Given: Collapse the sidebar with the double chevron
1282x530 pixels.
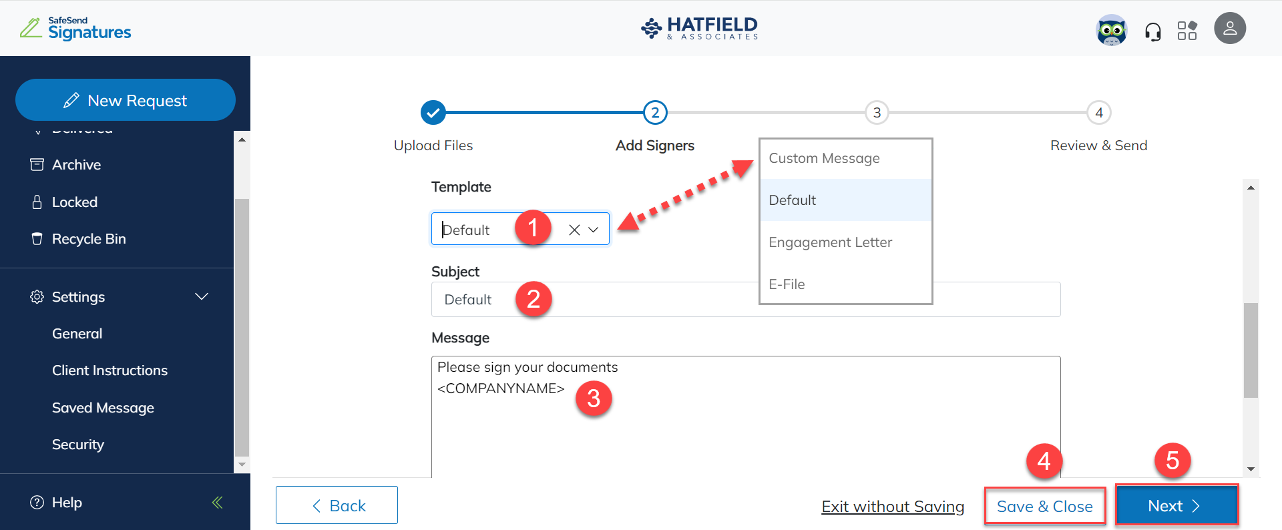Looking at the screenshot, I should pyautogui.click(x=217, y=502).
